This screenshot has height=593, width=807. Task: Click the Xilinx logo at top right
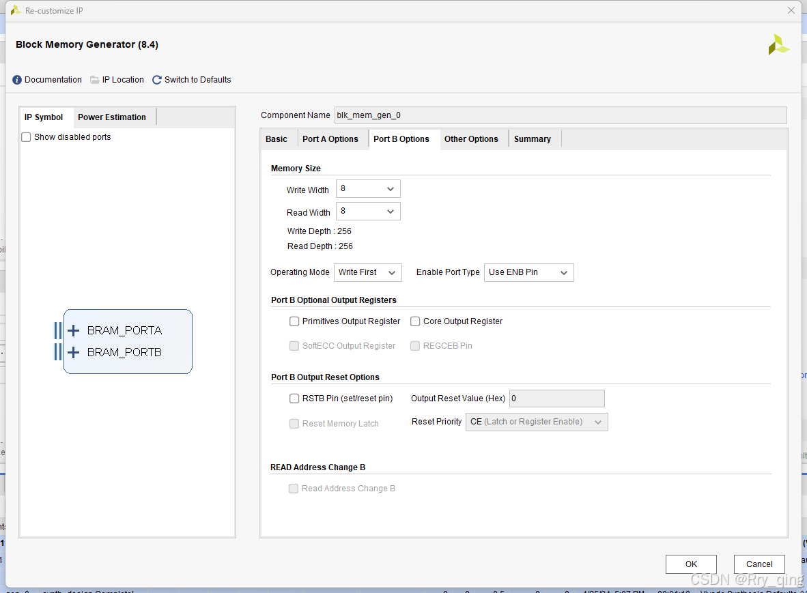coord(778,45)
